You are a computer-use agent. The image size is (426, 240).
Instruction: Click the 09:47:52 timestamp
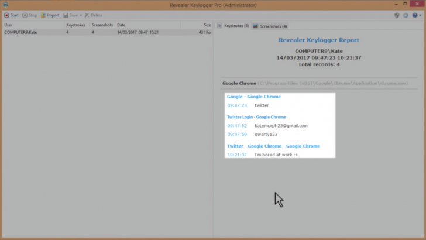tap(237, 126)
